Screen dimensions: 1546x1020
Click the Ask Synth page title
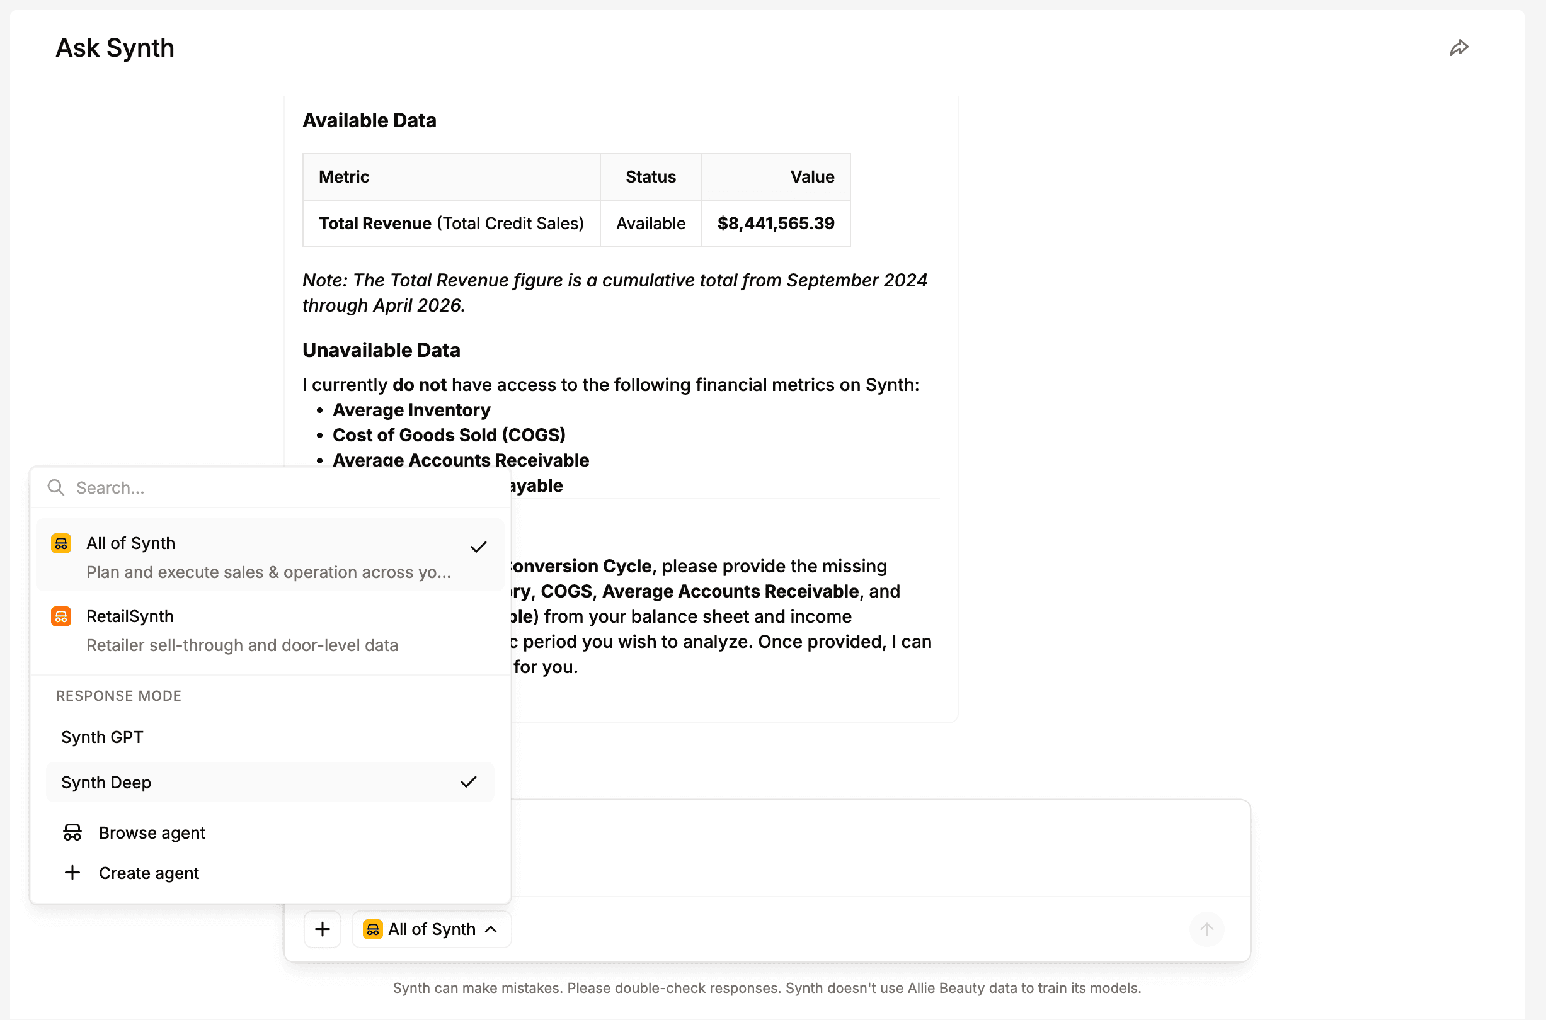pyautogui.click(x=115, y=48)
